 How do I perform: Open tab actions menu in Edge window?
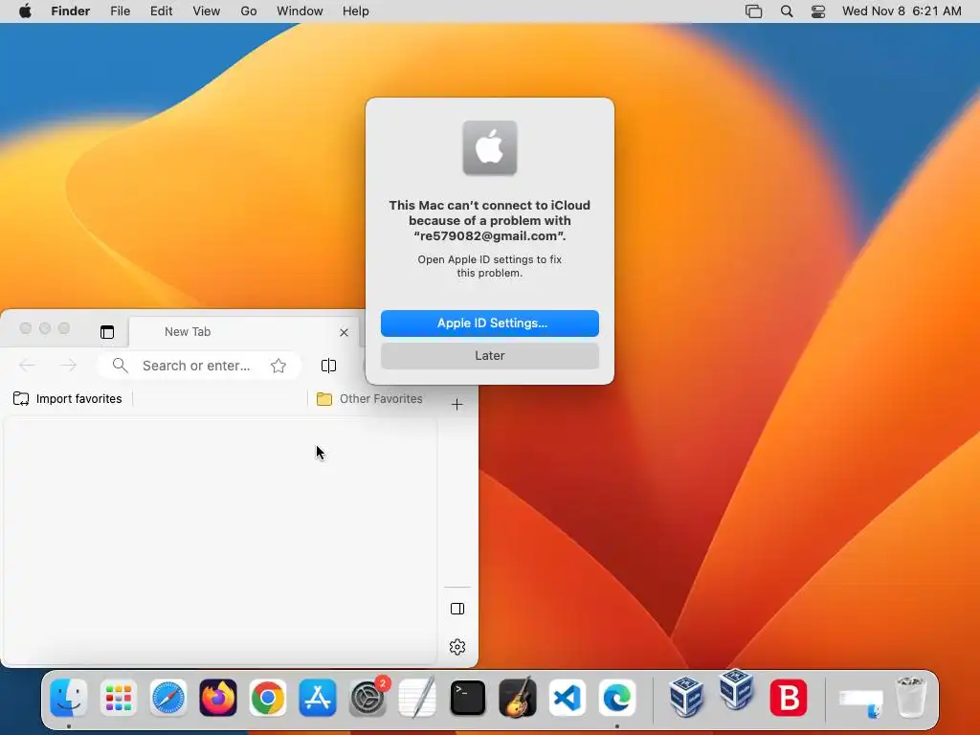[x=107, y=332]
